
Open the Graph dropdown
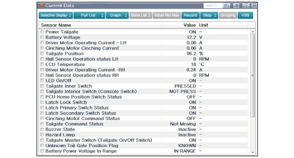117,15
